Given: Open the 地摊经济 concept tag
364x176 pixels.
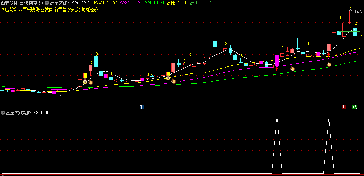Looking at the screenshot, I should [x=90, y=10].
